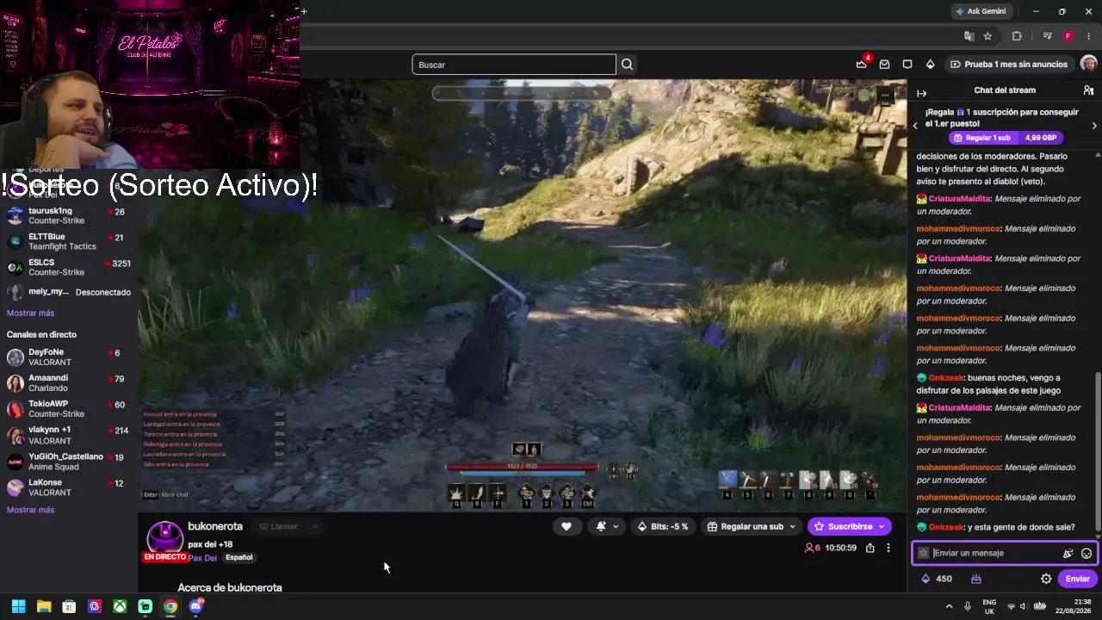
Task: Open live channel vlakynn
Action: [x=69, y=435]
